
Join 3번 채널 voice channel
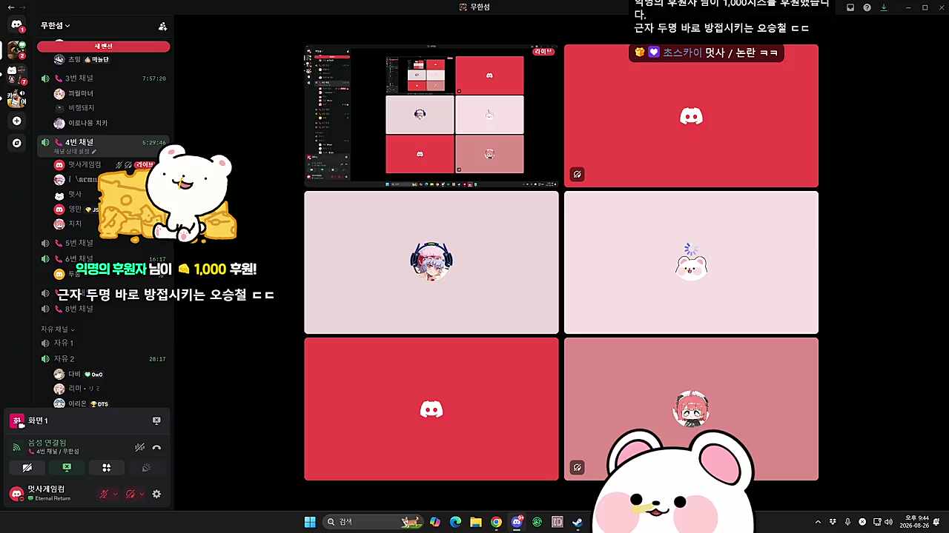104,78
